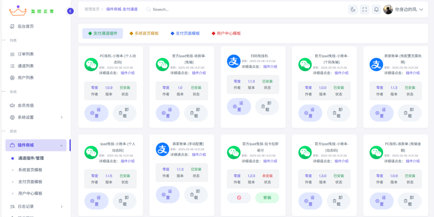Viewport: 434px width, 217px height.
Task: Click WeChat icon of 官方Ipad免挂-小账本-[动态码]
Action: [x=305, y=153]
